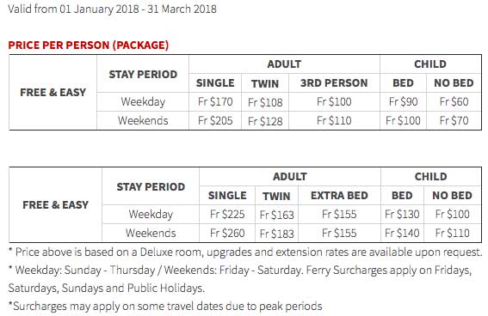This screenshot has width=488, height=316.
Task: Click the validity date range text
Action: coord(112,9)
